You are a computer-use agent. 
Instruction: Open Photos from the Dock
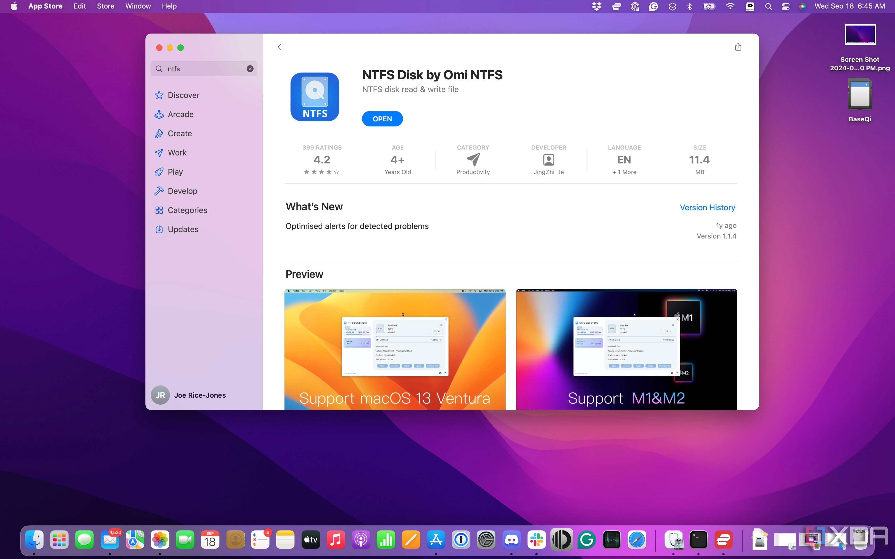[x=160, y=540]
